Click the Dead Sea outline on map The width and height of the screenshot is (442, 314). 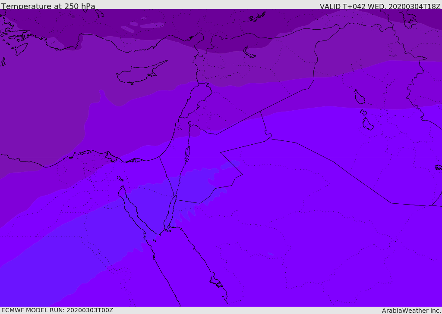(x=187, y=152)
